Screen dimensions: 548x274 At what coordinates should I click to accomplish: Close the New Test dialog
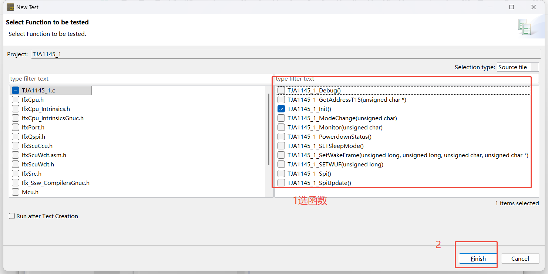tap(534, 7)
